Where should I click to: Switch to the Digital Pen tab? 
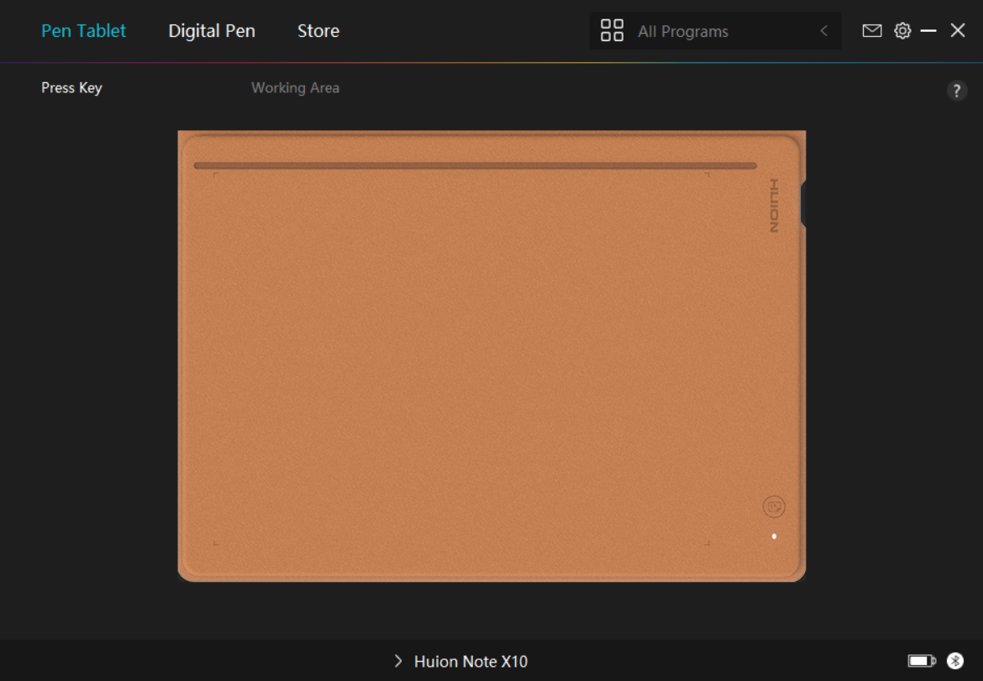(x=212, y=31)
